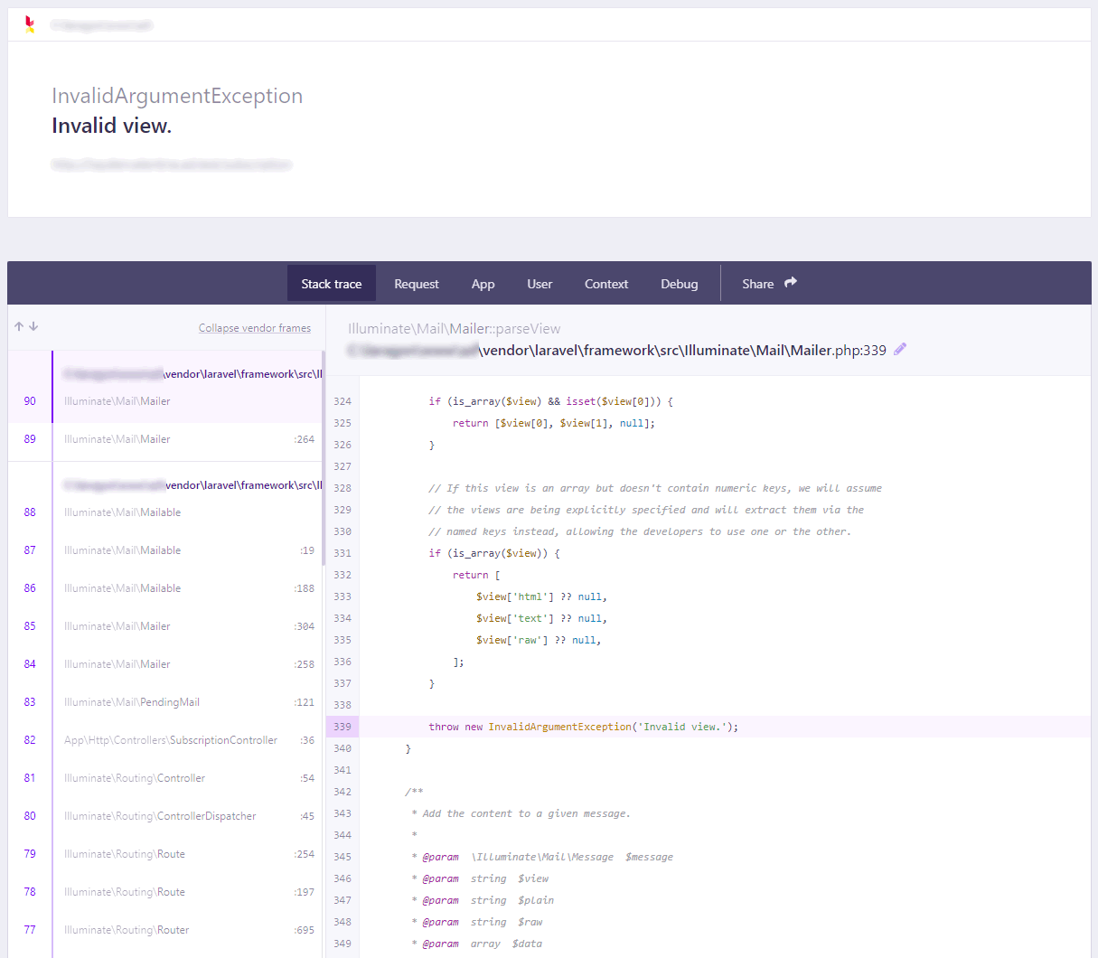Click the $view['text'] ?? null code line
The image size is (1098, 958).
pyautogui.click(x=542, y=618)
